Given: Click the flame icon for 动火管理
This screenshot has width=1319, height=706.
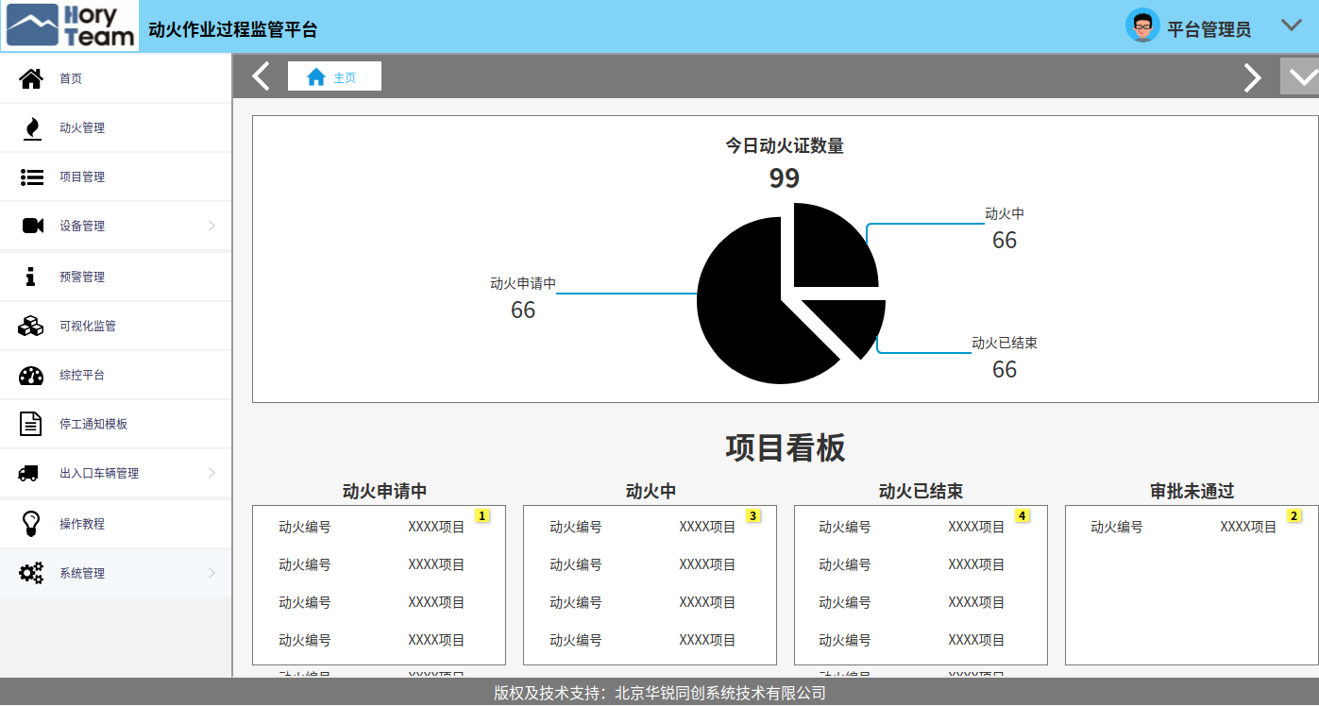Looking at the screenshot, I should [32, 127].
